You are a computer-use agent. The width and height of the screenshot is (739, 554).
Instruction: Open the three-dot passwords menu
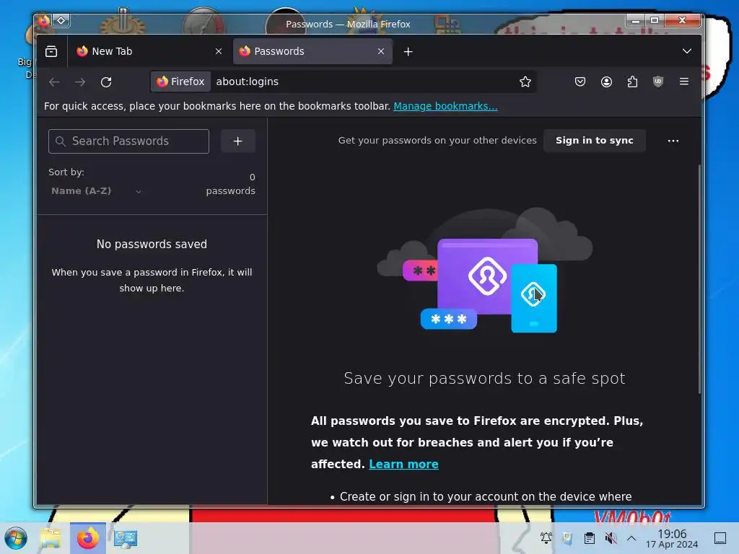pyautogui.click(x=673, y=141)
